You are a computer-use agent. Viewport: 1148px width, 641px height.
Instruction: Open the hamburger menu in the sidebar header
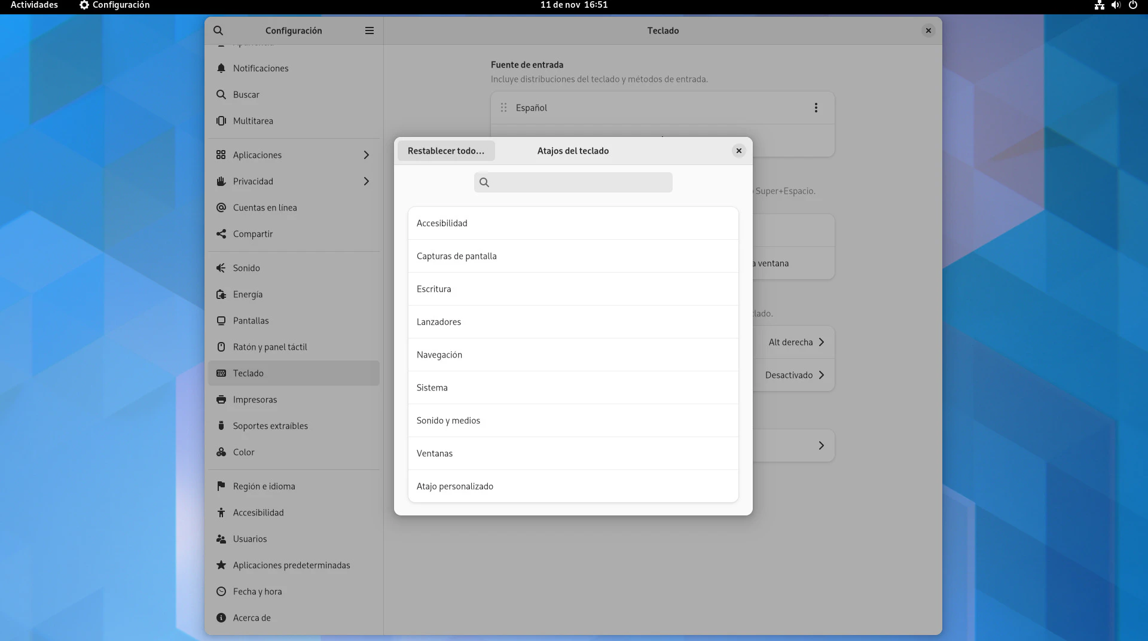point(370,30)
